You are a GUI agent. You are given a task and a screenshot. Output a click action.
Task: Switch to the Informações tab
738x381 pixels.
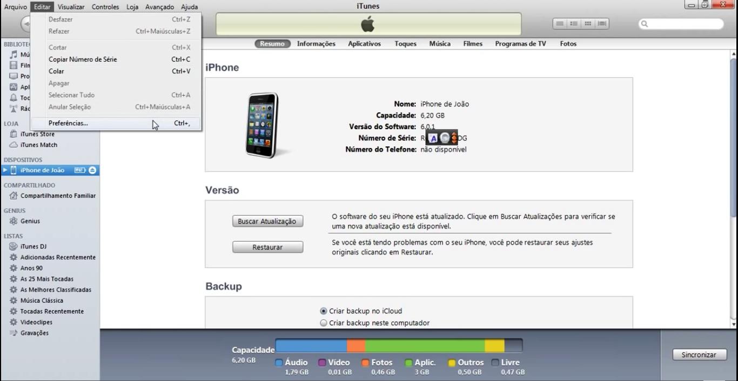[x=316, y=44]
